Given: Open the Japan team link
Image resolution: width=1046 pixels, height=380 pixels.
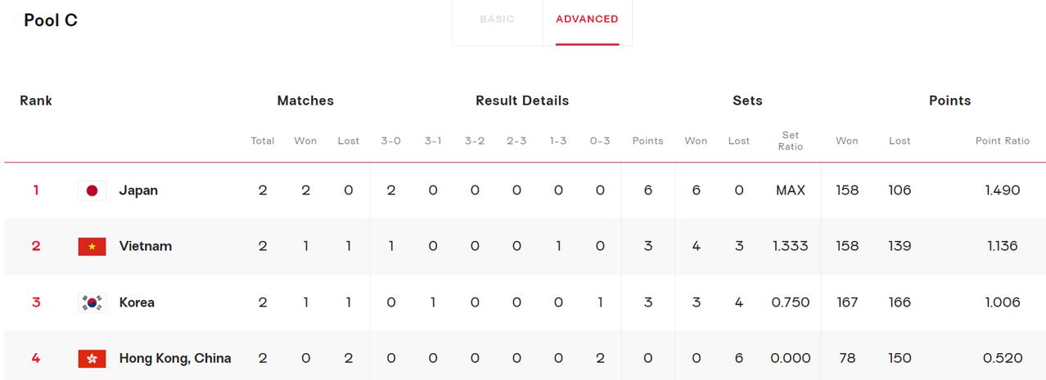Looking at the screenshot, I should pyautogui.click(x=138, y=190).
